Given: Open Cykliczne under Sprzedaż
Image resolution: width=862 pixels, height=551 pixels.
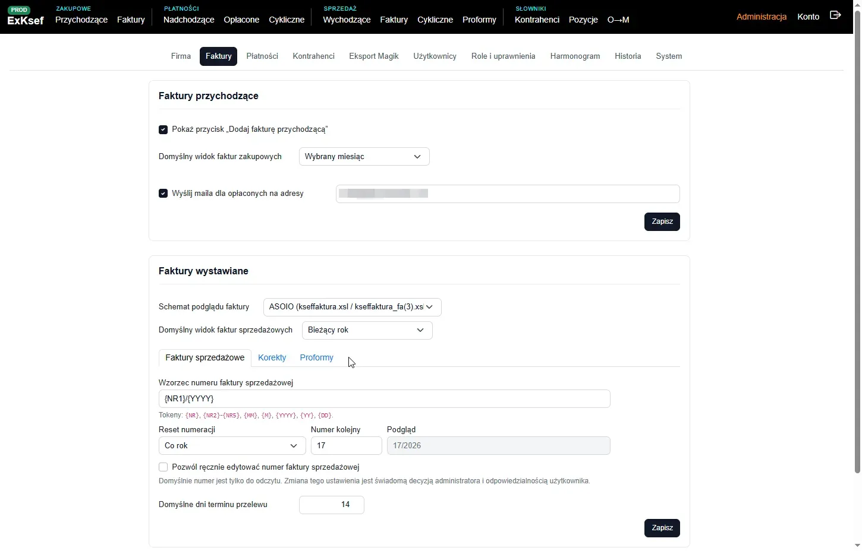Looking at the screenshot, I should [435, 20].
